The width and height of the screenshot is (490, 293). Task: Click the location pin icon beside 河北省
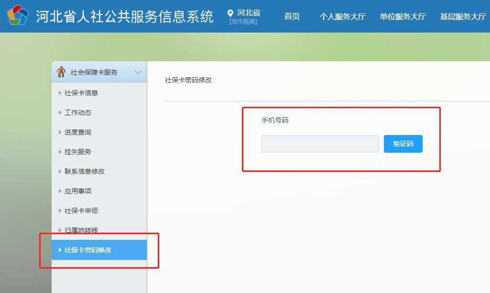[230, 13]
